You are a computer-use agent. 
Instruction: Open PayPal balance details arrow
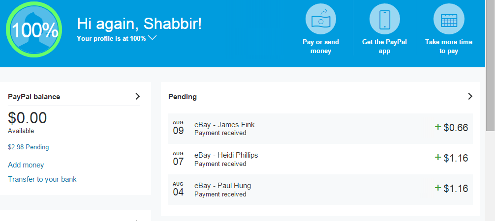pos(137,96)
